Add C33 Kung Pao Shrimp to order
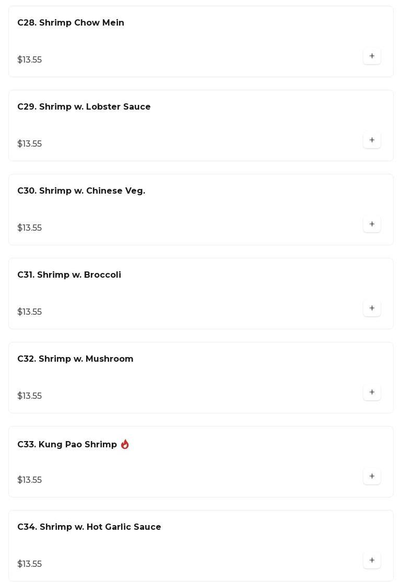The width and height of the screenshot is (402, 582). 372,477
